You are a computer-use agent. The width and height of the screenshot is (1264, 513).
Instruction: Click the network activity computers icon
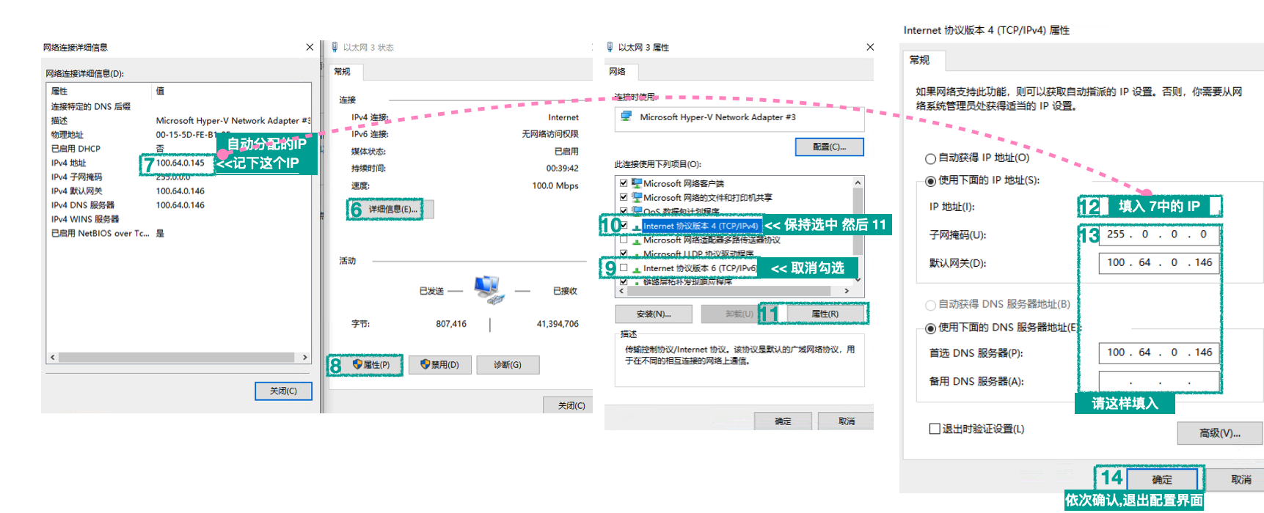489,289
